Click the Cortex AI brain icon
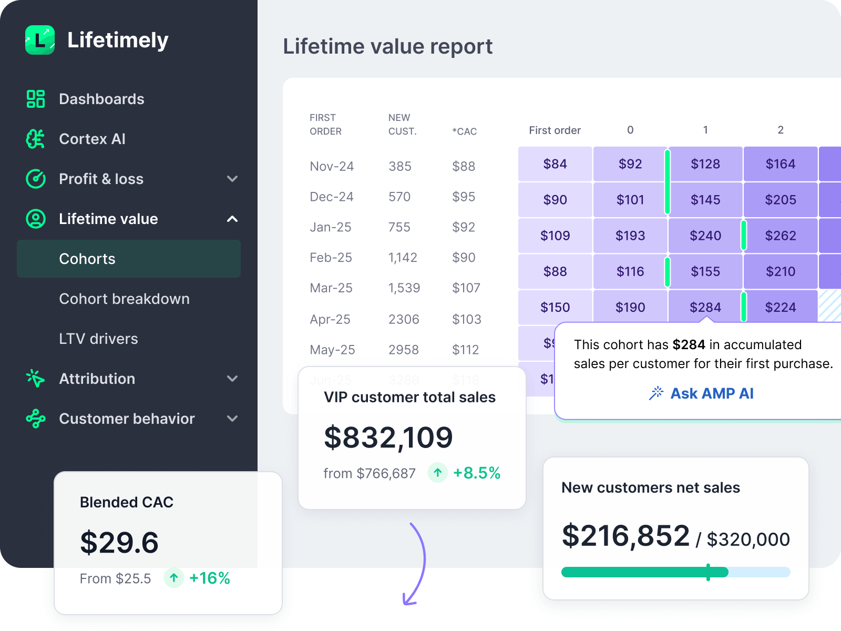This screenshot has height=631, width=841. pos(36,139)
